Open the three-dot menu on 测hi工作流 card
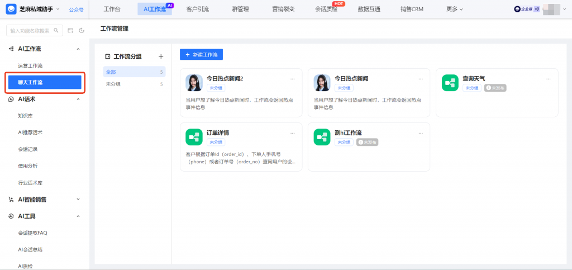572x270 pixels. click(421, 133)
